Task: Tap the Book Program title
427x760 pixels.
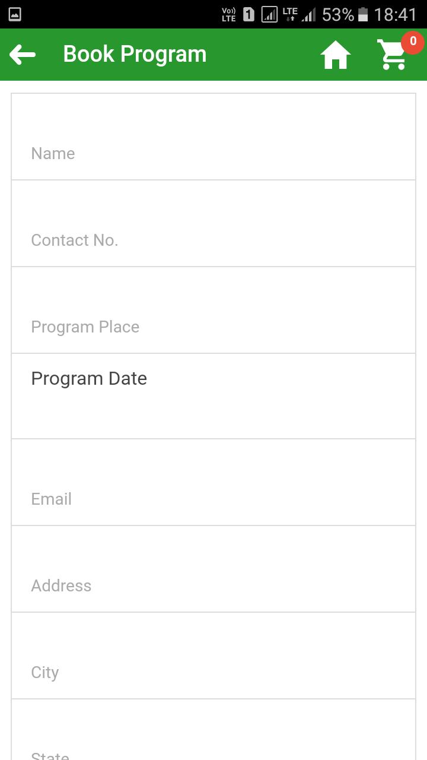Action: tap(135, 55)
